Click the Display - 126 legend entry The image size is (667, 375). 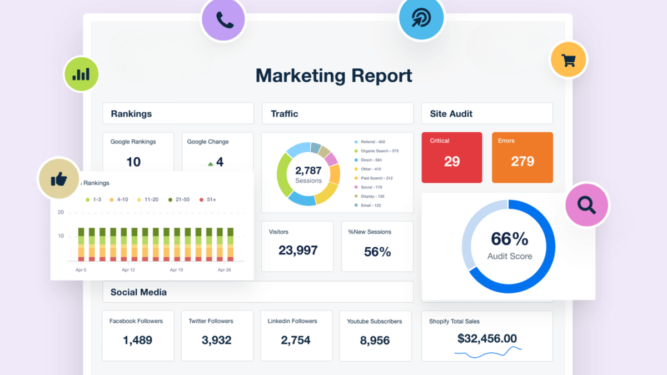pyautogui.click(x=369, y=196)
